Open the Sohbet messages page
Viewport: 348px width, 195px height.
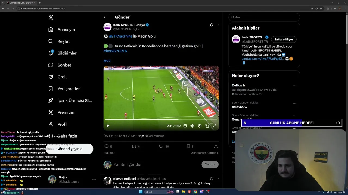click(x=60, y=65)
